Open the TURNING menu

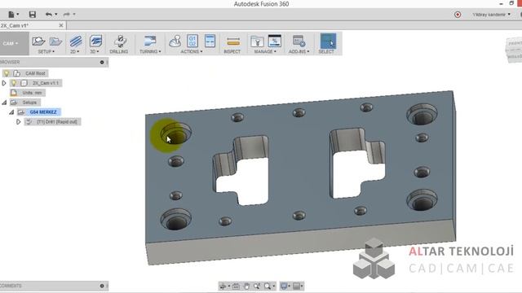[150, 51]
